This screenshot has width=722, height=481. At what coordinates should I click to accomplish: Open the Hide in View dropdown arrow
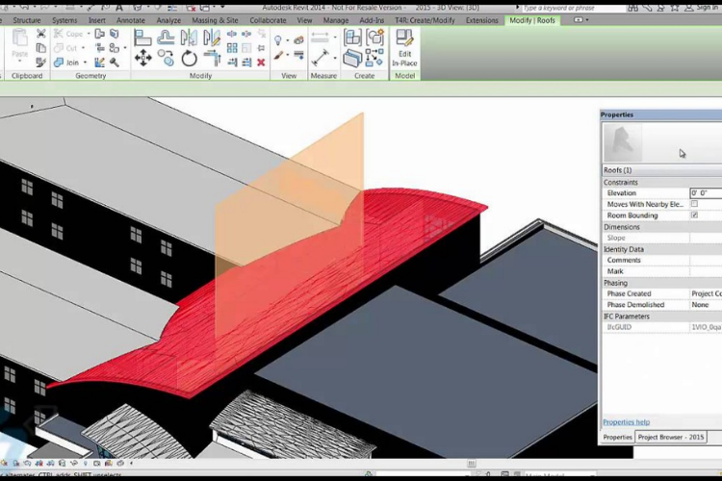coord(287,40)
